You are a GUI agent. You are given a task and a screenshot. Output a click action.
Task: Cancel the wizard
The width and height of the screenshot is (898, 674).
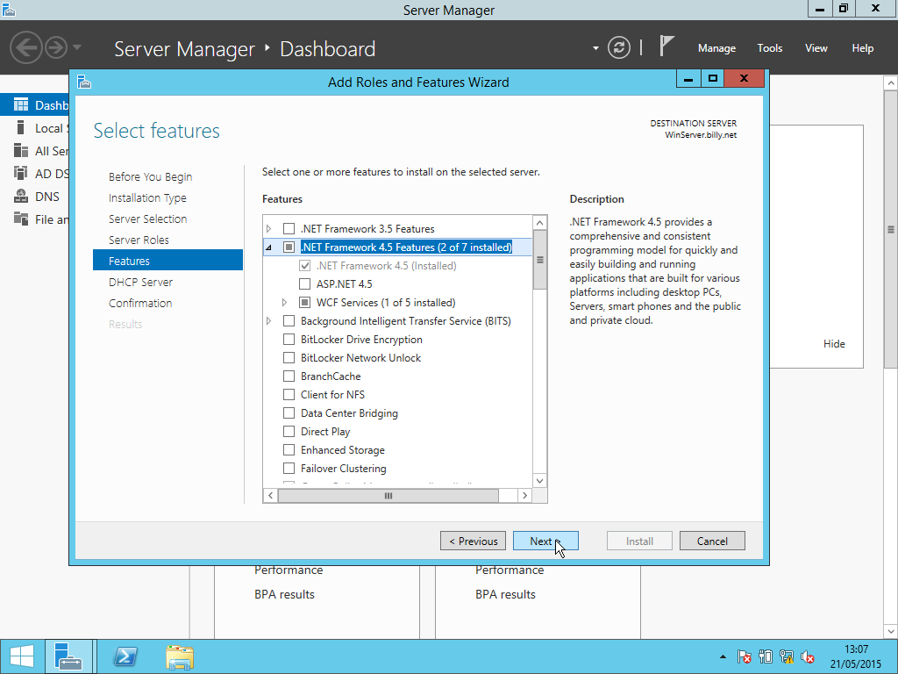click(712, 541)
